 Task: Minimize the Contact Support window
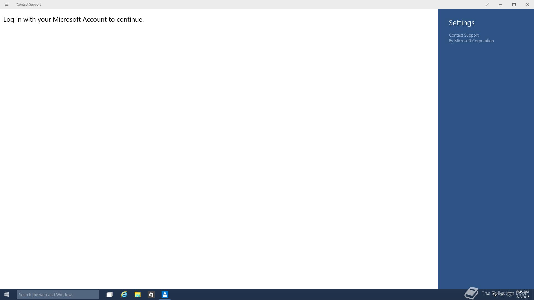click(x=501, y=4)
